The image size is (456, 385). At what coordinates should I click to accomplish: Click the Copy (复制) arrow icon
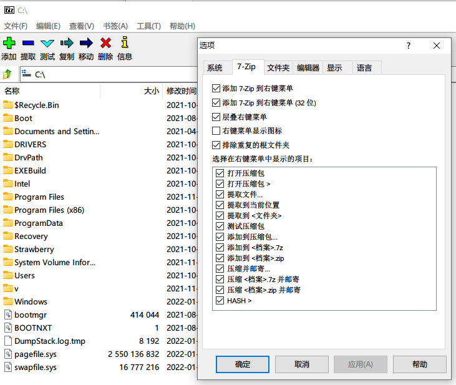tap(67, 43)
